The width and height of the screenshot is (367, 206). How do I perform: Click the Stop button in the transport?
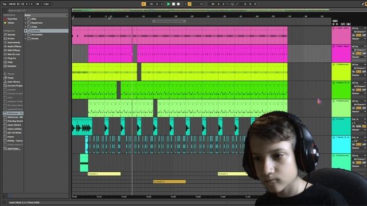pos(173,4)
